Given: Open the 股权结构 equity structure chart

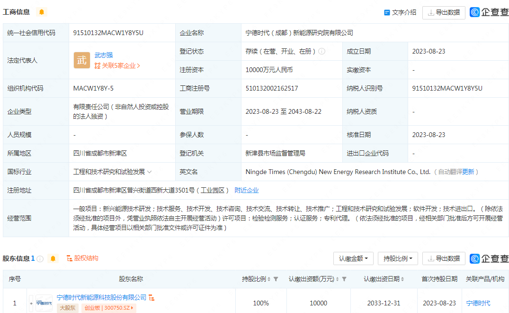Looking at the screenshot, I should point(85,258).
